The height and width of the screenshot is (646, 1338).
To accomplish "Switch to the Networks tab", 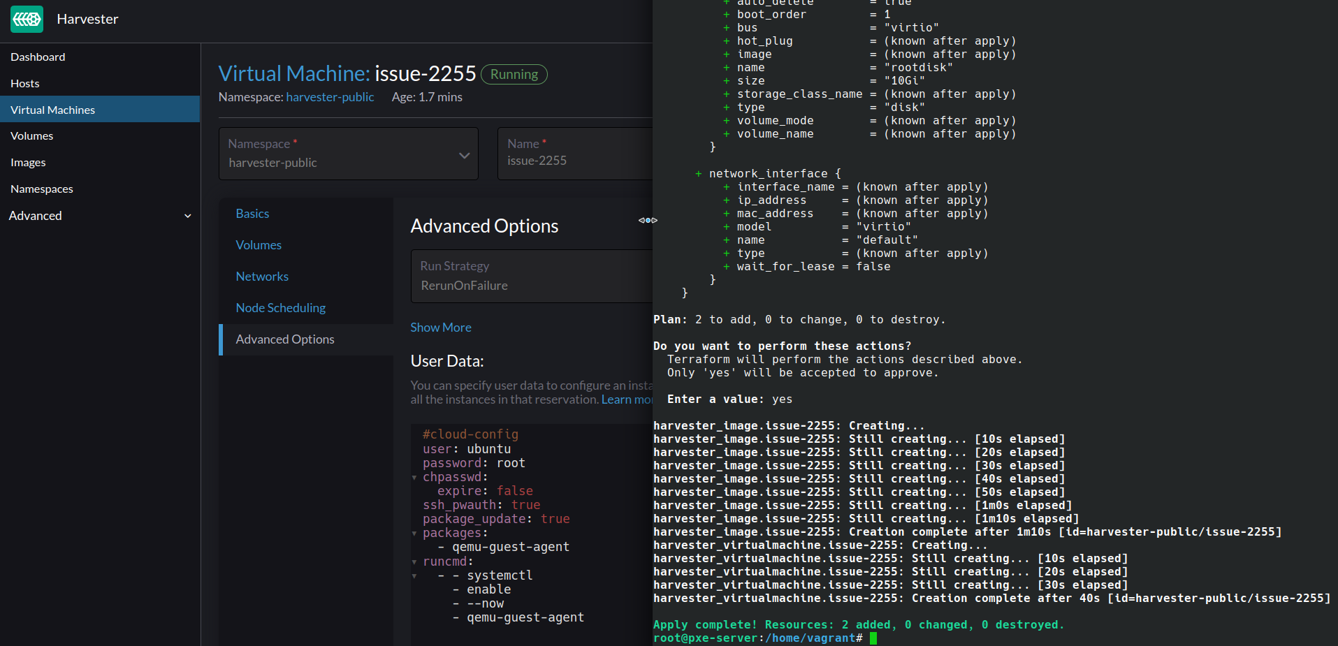I will click(262, 277).
